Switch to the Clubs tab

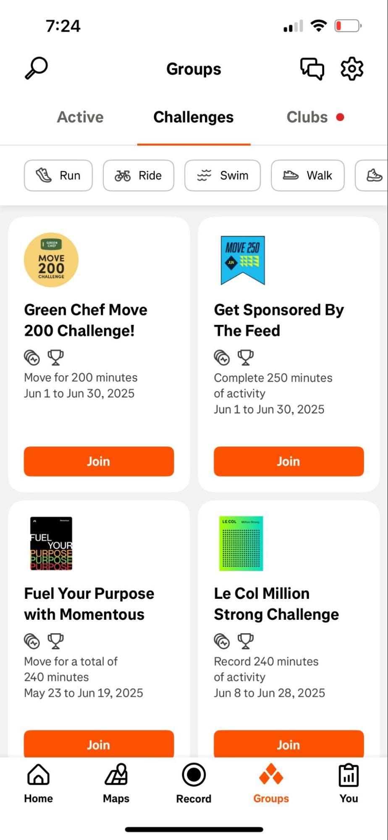coord(308,117)
